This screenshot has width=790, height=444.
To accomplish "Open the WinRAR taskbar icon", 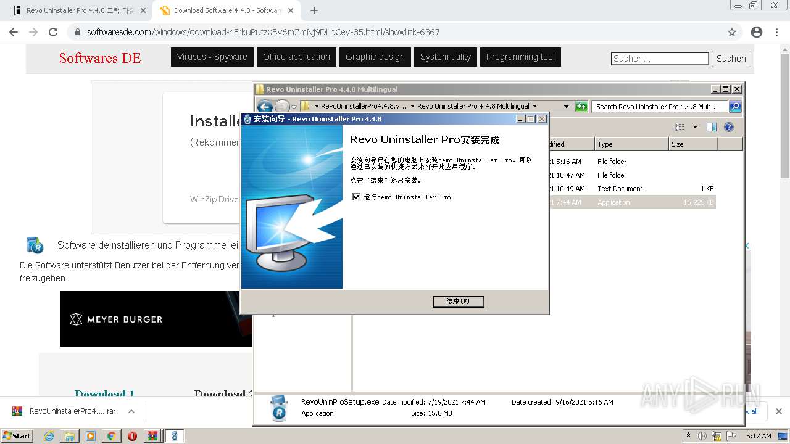I will tap(152, 436).
